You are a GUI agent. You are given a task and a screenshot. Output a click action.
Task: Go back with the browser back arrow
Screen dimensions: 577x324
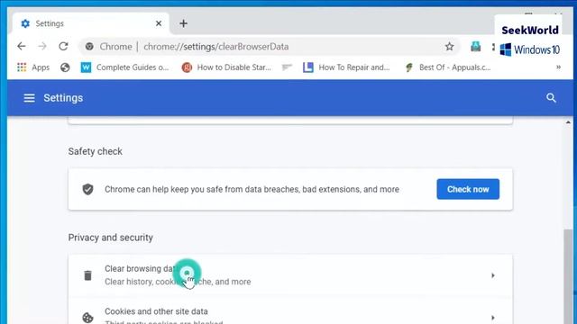tap(22, 46)
